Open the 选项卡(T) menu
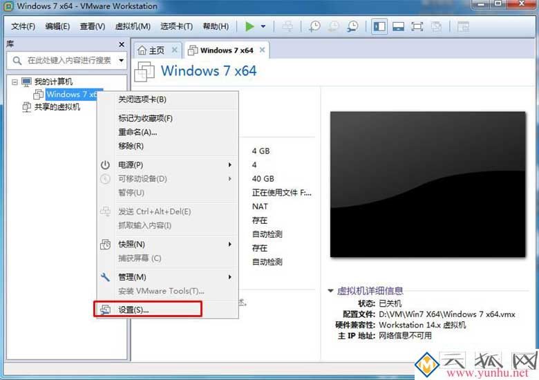Image resolution: width=539 pixels, height=380 pixels. (176, 26)
